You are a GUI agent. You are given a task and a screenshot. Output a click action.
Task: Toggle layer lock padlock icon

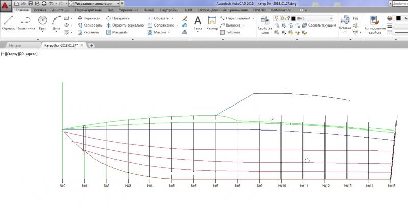[x=288, y=18]
